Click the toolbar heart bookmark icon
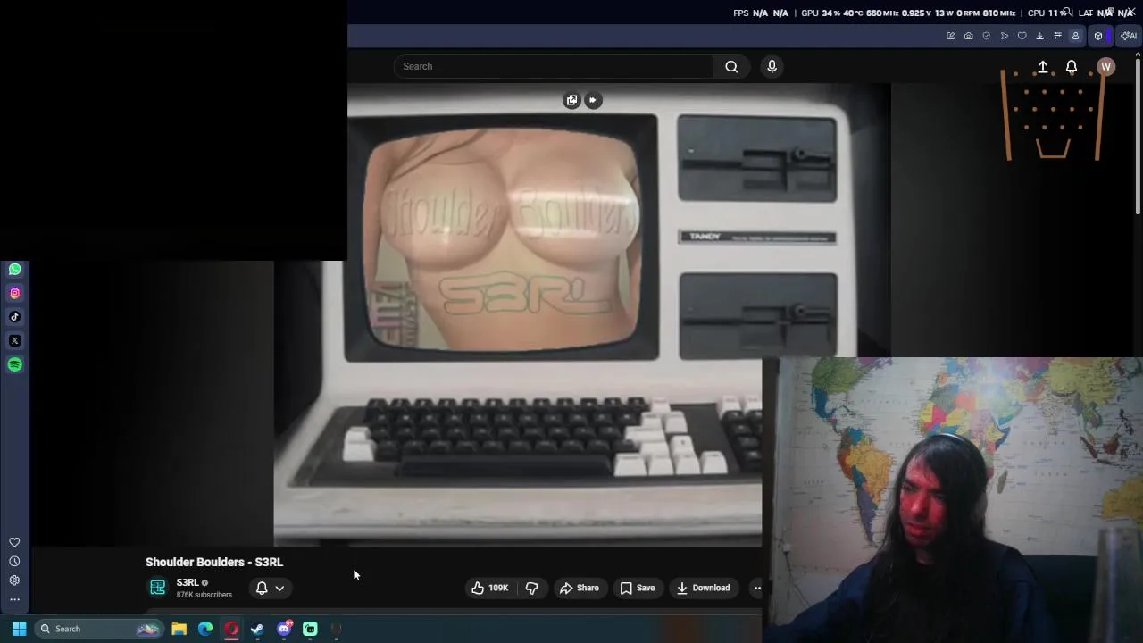Viewport: 1143px width, 643px height. pyautogui.click(x=1022, y=36)
